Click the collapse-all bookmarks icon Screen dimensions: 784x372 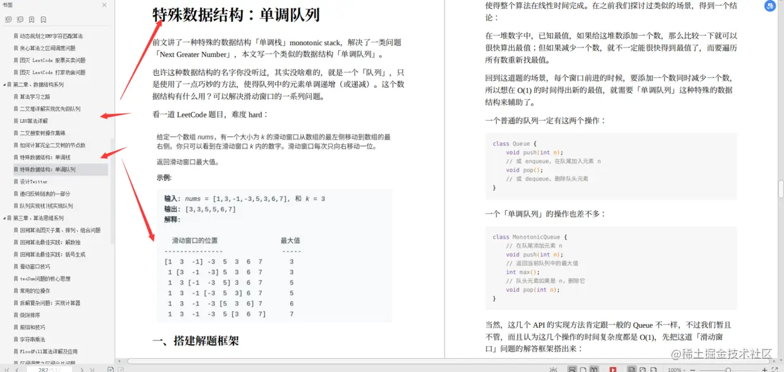click(20, 20)
